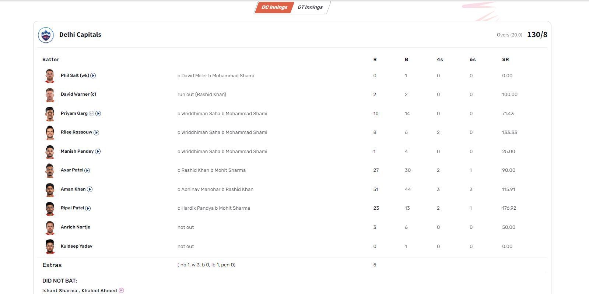Click Kuldeep Yadav's player name
Viewport: 589px width, 294px height.
pyautogui.click(x=76, y=246)
